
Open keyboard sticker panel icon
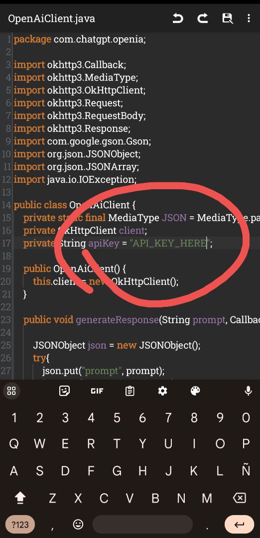click(x=64, y=391)
